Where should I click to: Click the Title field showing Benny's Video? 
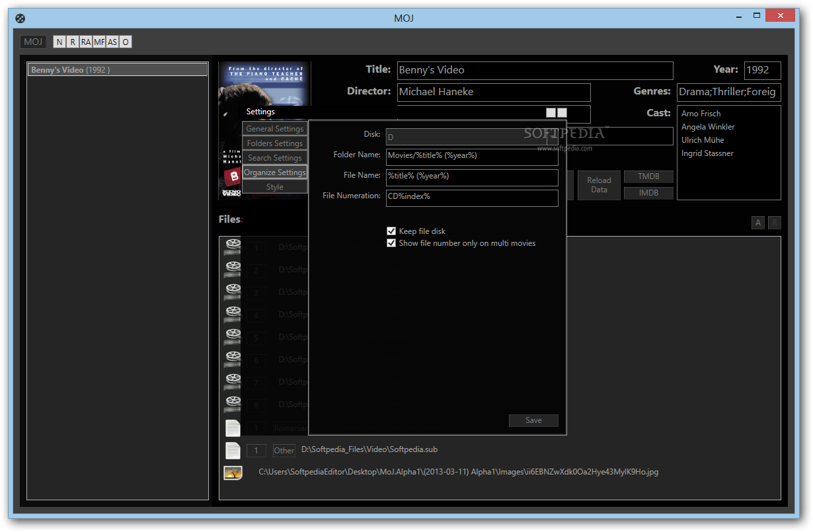[x=535, y=70]
